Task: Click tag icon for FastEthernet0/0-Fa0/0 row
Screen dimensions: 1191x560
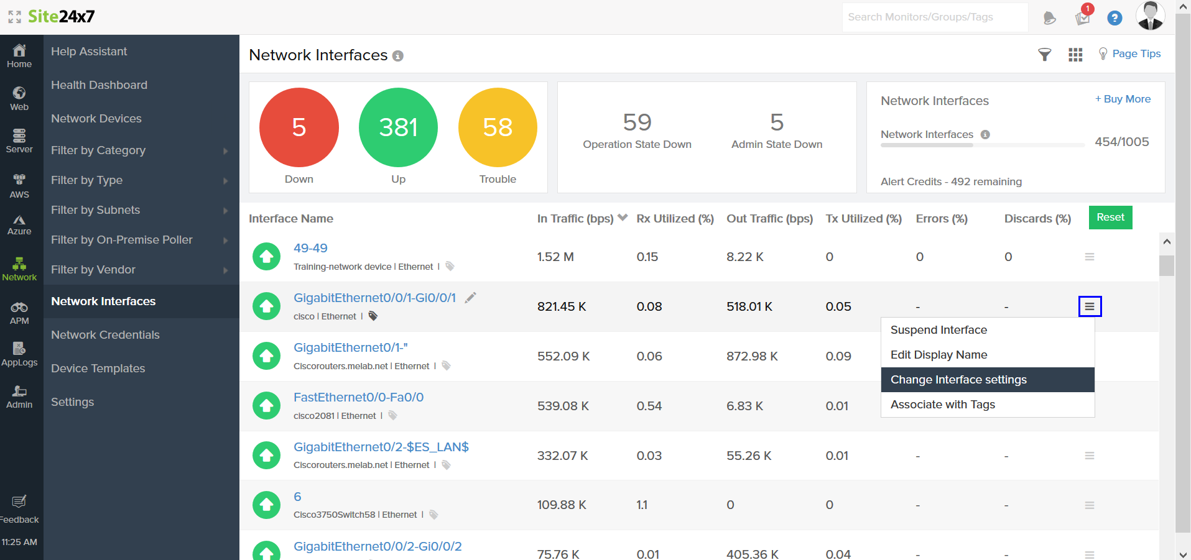Action: pyautogui.click(x=392, y=415)
